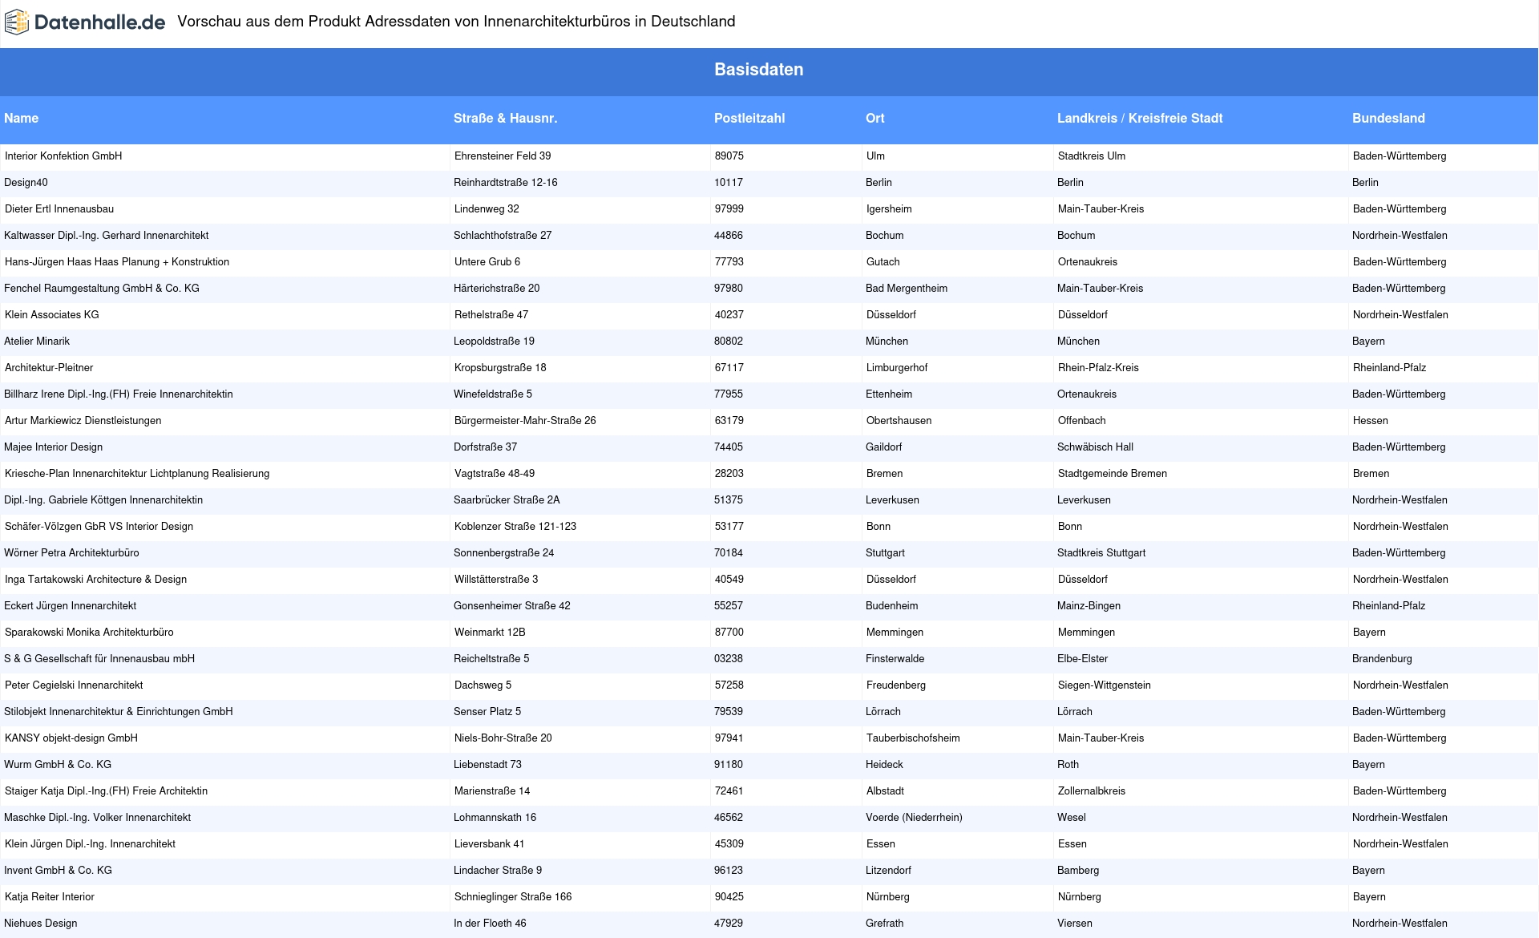Screen dimensions: 1539x938
Task: Select Niehues Design entry
Action: [x=41, y=924]
